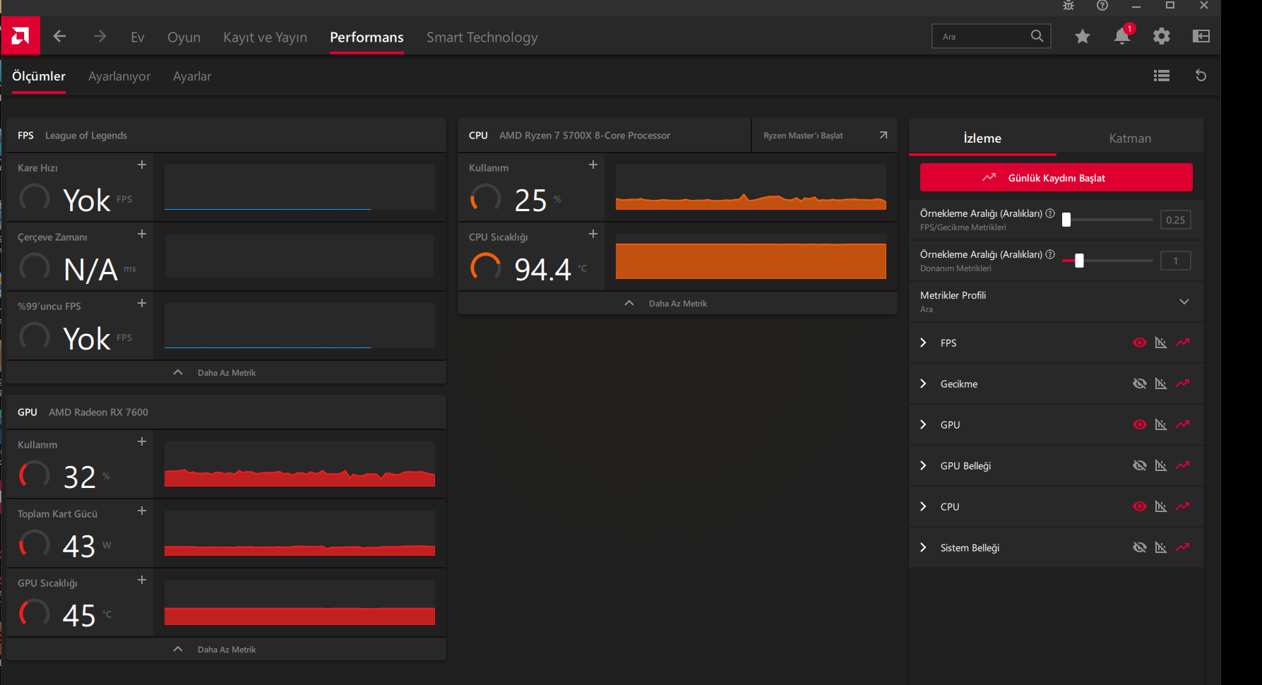
Task: Expand the GPU Belleği metrics row
Action: [923, 465]
